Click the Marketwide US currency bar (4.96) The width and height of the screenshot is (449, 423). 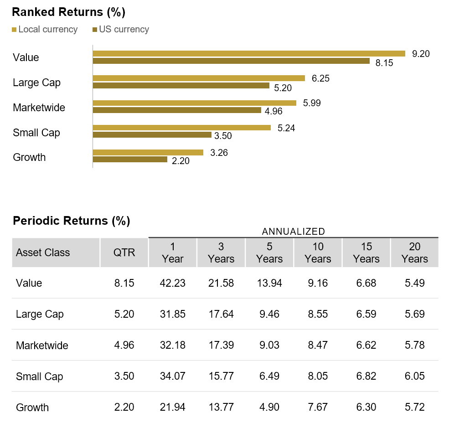(177, 110)
